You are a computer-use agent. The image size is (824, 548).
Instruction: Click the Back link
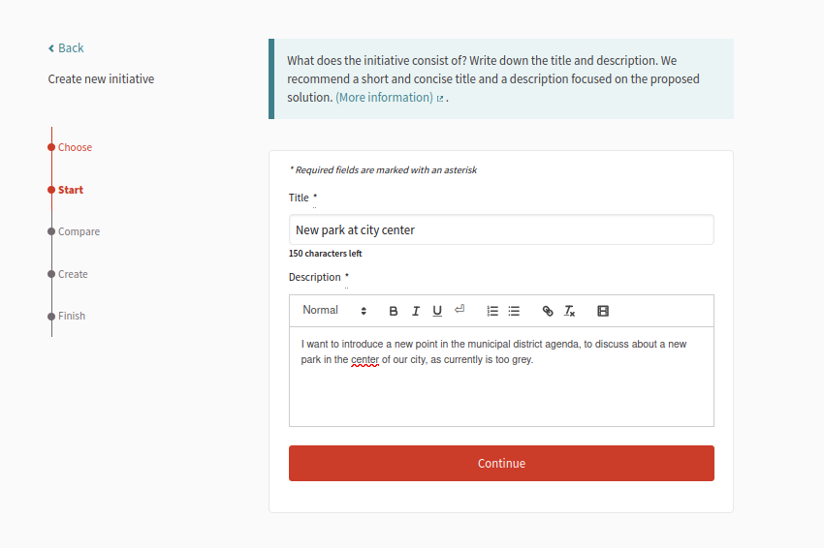(x=66, y=48)
